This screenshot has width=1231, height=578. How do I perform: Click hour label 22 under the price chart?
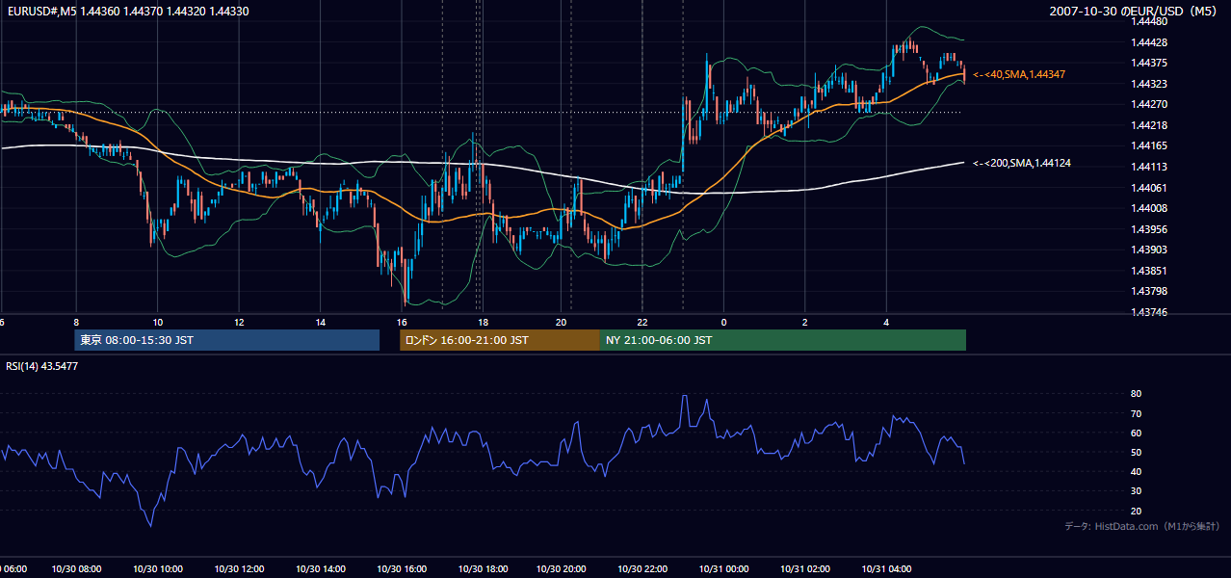pos(643,322)
